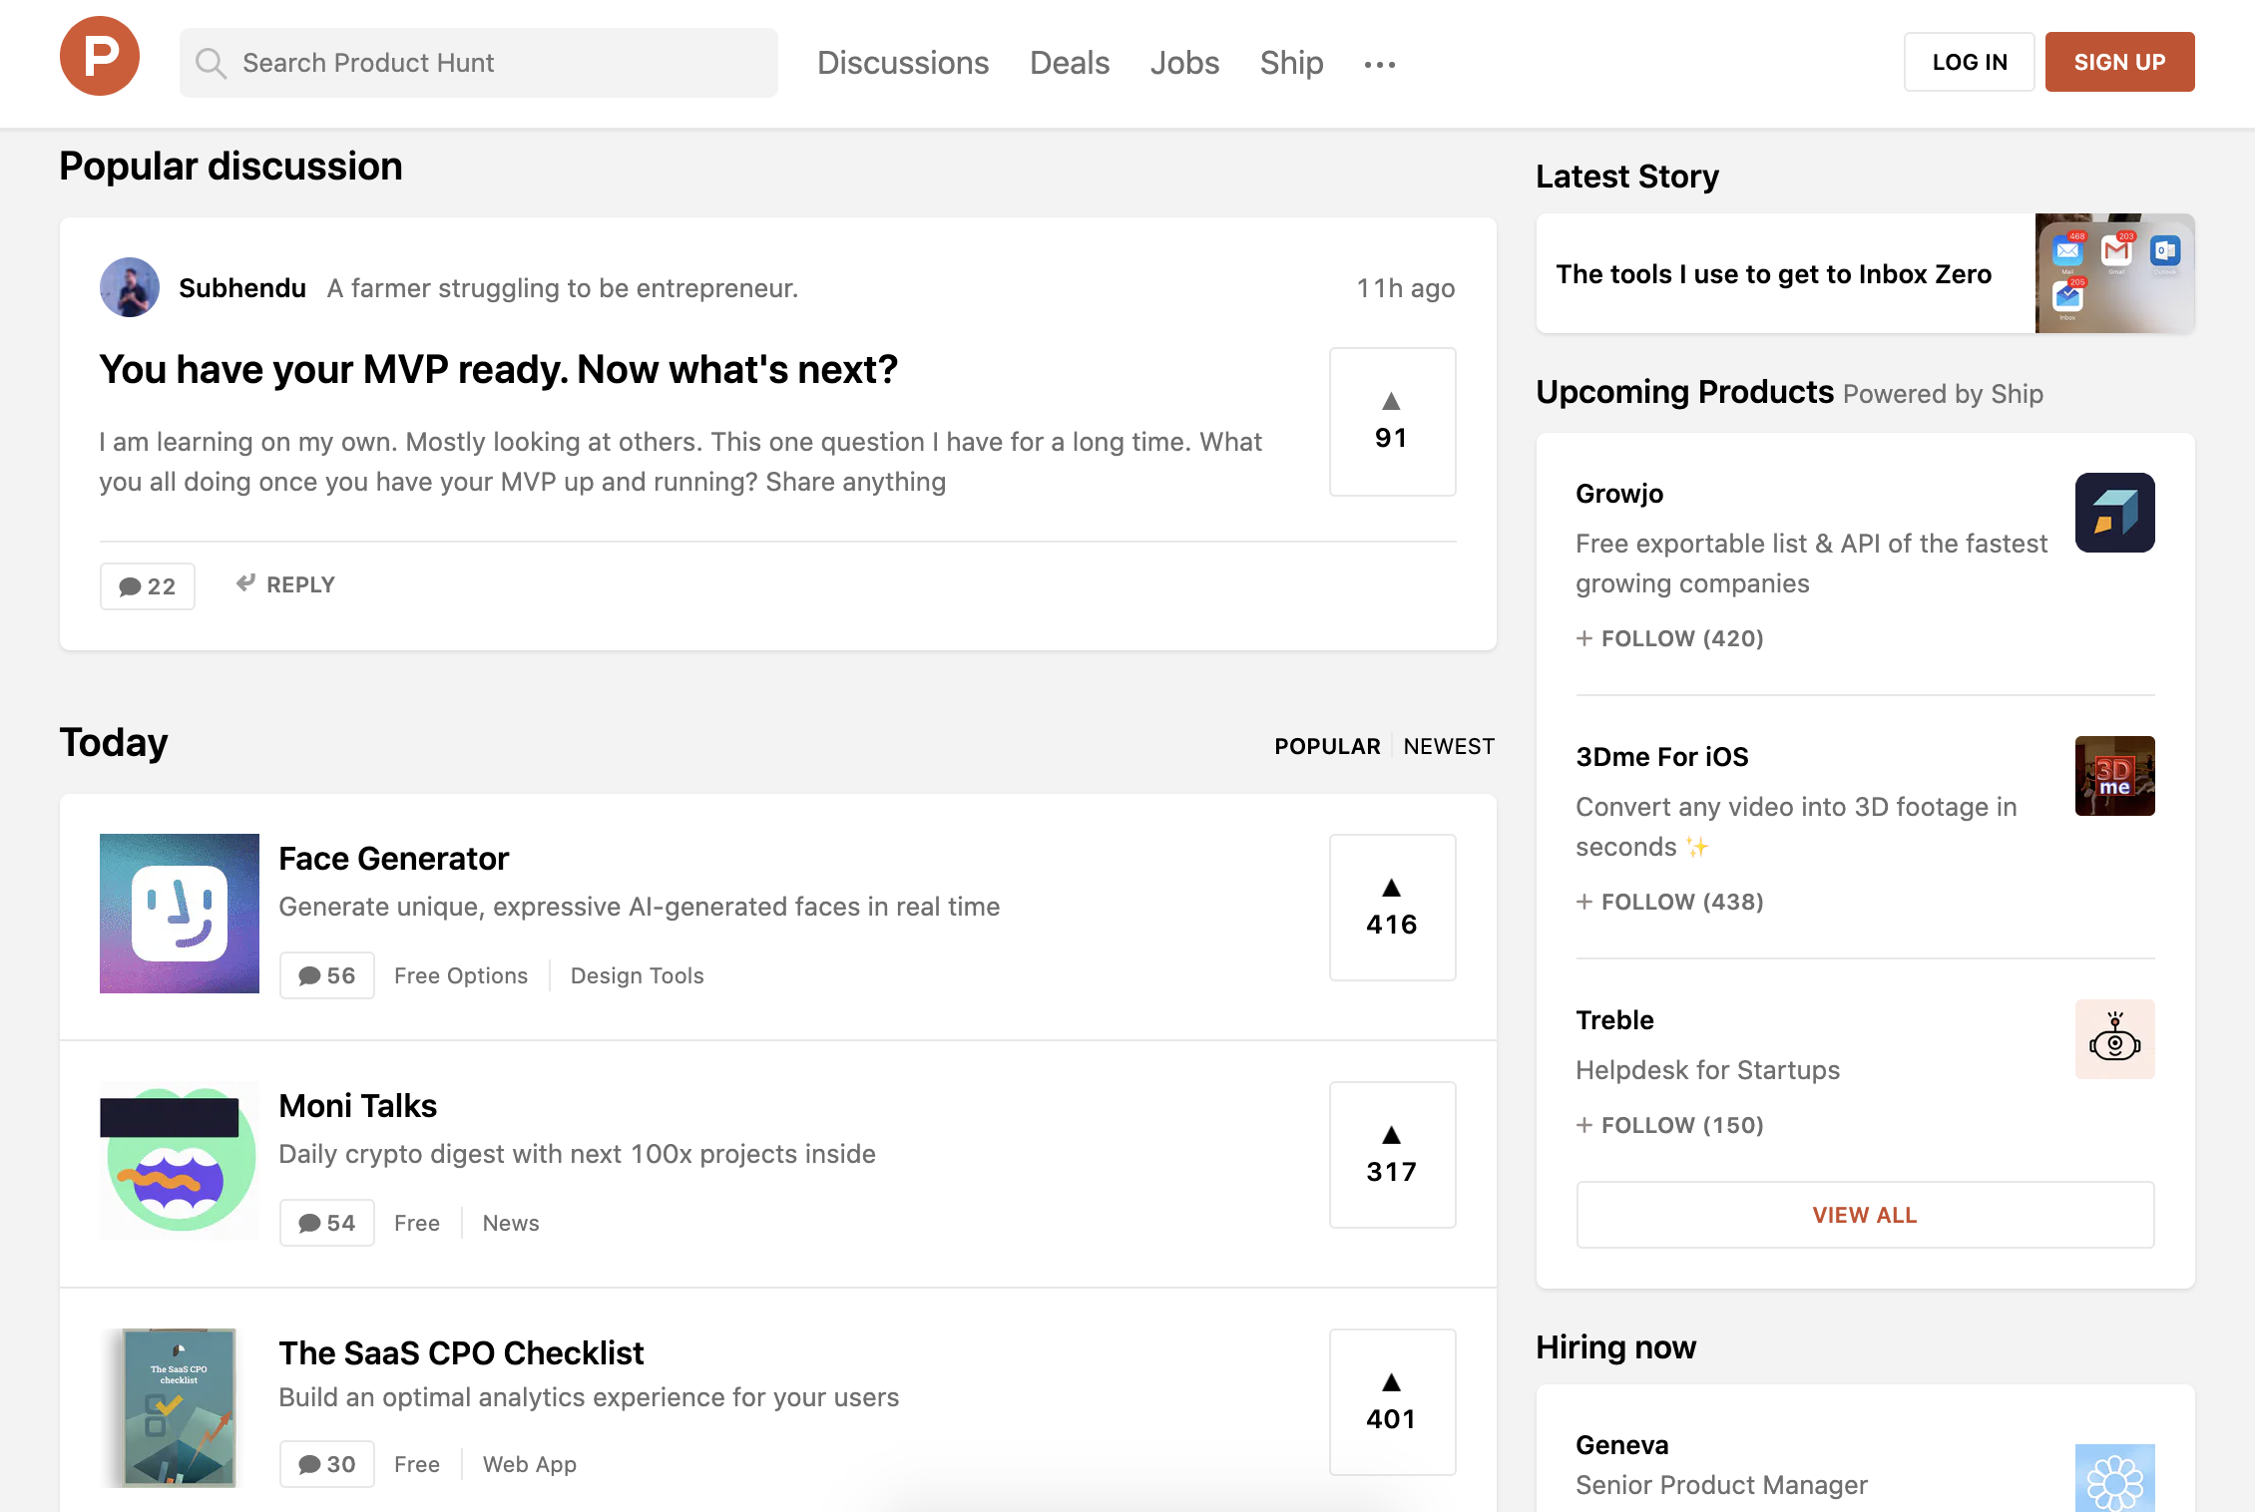Open the News topic tag
2255x1512 pixels.
coord(511,1223)
